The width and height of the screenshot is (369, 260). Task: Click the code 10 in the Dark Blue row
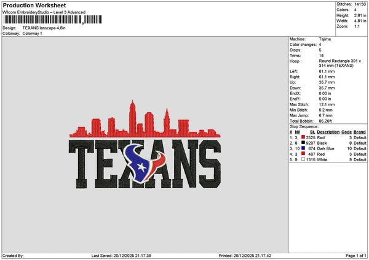[349, 148]
